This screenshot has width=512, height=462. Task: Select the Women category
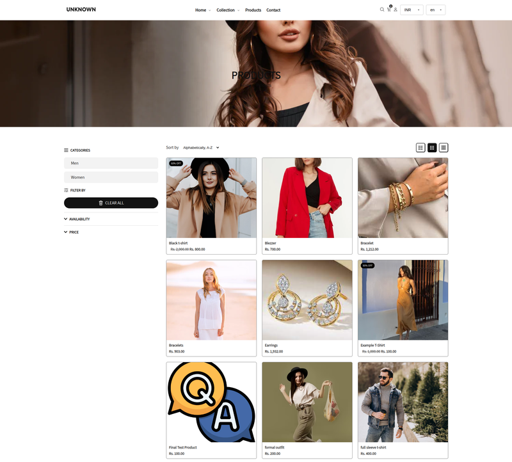click(111, 177)
